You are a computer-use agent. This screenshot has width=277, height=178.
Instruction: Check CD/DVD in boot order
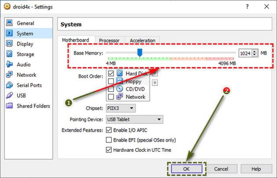coord(111,89)
